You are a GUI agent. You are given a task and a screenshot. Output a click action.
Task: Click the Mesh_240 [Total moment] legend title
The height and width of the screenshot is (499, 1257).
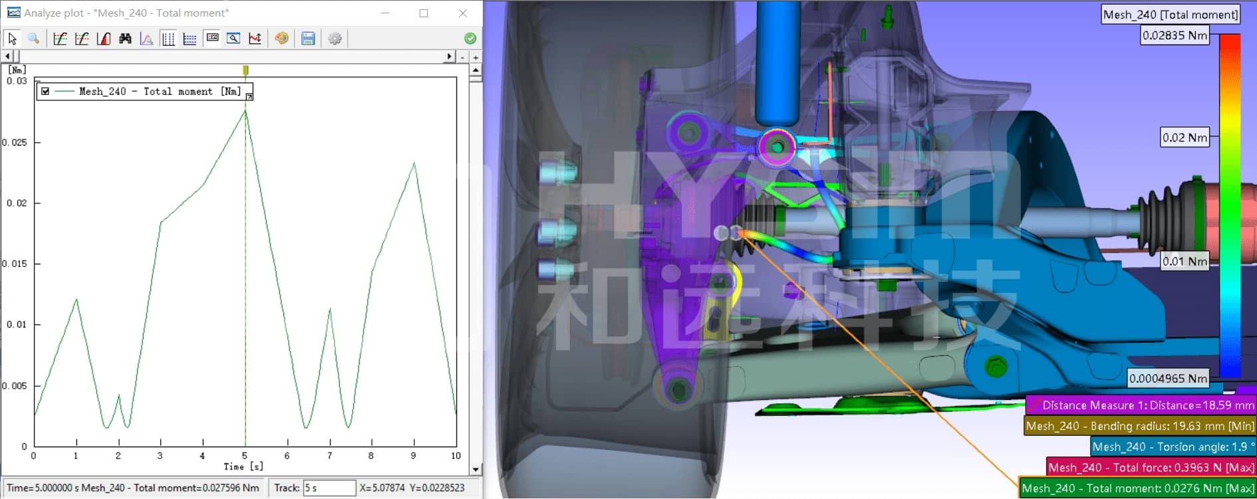[x=1171, y=15]
